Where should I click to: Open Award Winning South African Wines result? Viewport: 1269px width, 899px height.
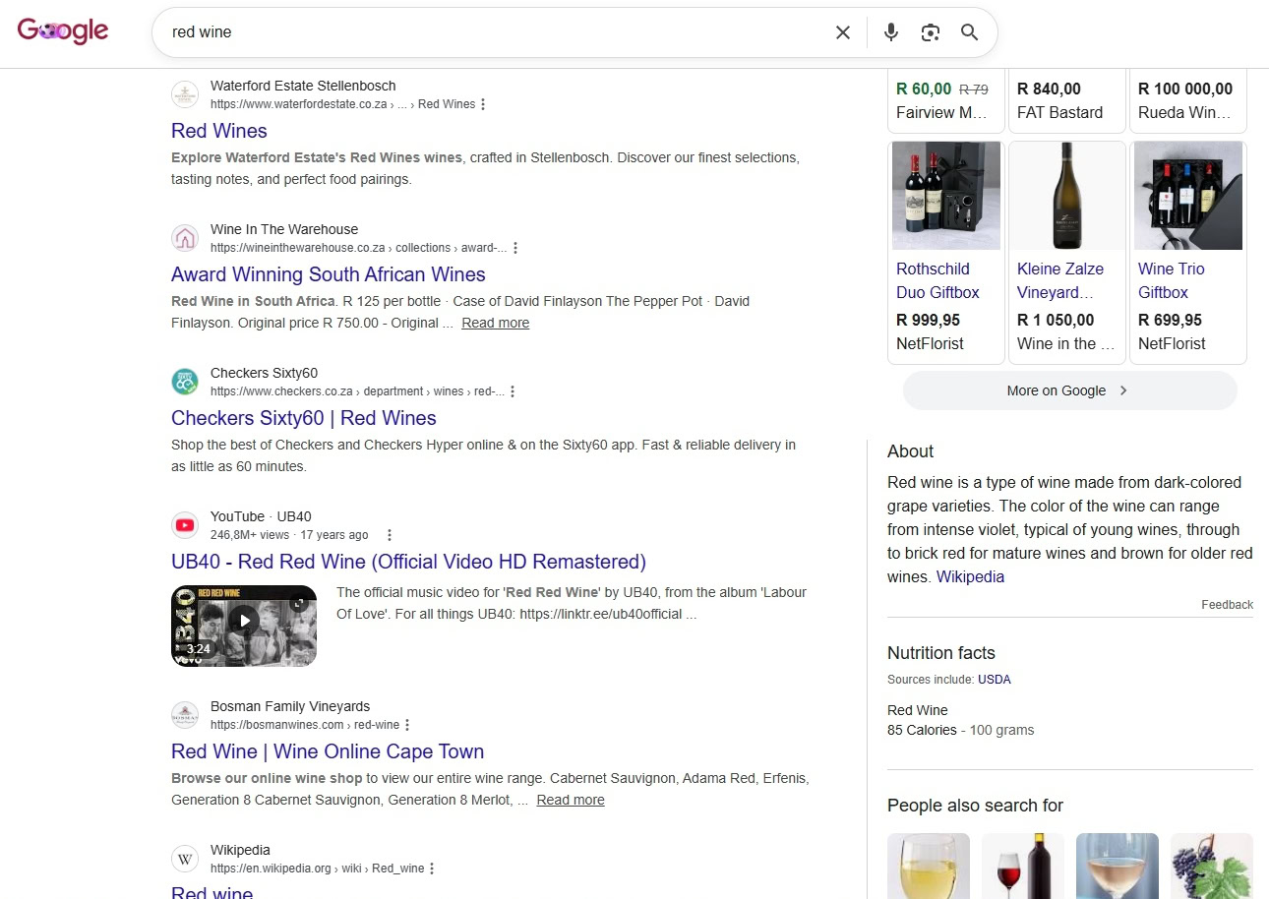click(x=329, y=274)
